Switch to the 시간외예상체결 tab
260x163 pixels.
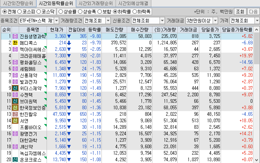tap(133, 4)
